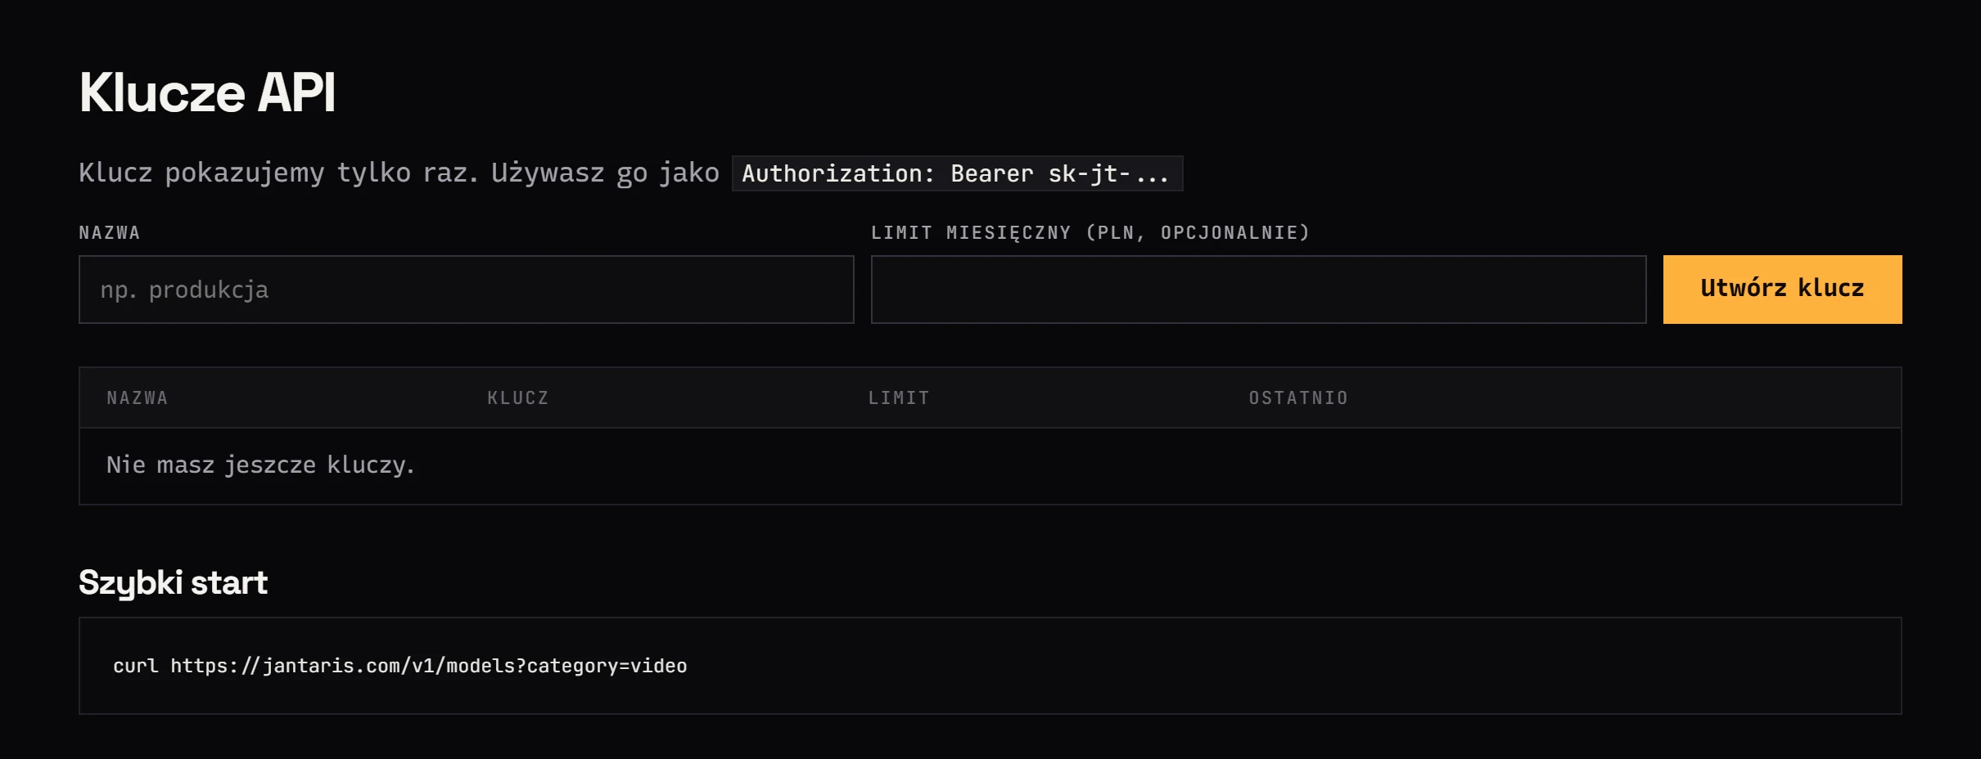This screenshot has height=759, width=1981.
Task: Click the 'Utwórz klucz' button
Action: point(1782,290)
